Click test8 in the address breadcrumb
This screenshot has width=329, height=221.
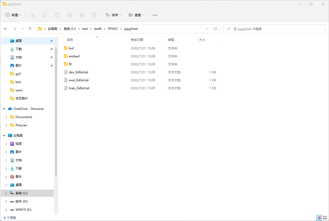[98, 29]
